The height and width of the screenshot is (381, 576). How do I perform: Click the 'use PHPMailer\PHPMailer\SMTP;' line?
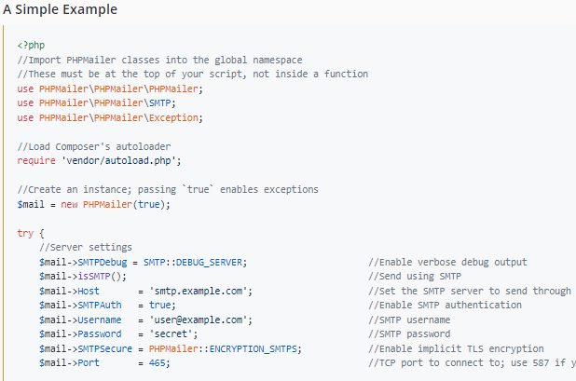96,103
